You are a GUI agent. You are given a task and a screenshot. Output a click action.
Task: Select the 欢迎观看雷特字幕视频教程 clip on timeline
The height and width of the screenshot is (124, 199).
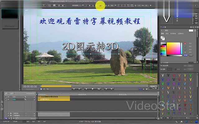pos(54,97)
